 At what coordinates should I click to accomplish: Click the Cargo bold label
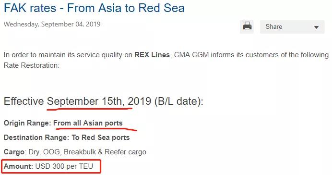[x=14, y=152]
